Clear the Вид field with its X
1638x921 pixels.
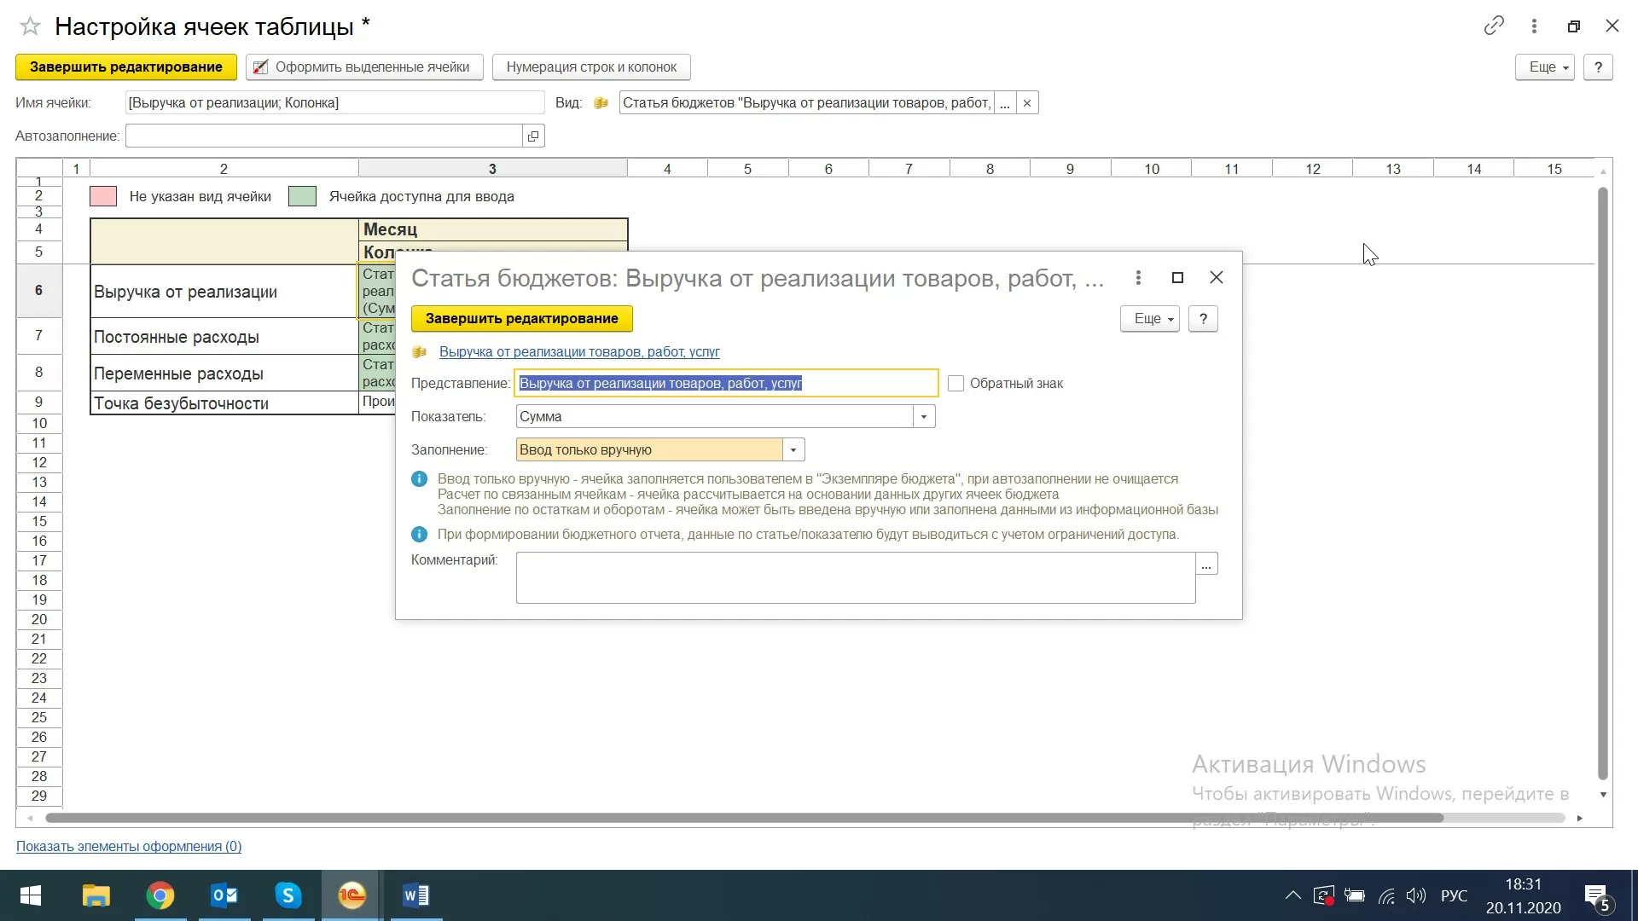[1027, 103]
